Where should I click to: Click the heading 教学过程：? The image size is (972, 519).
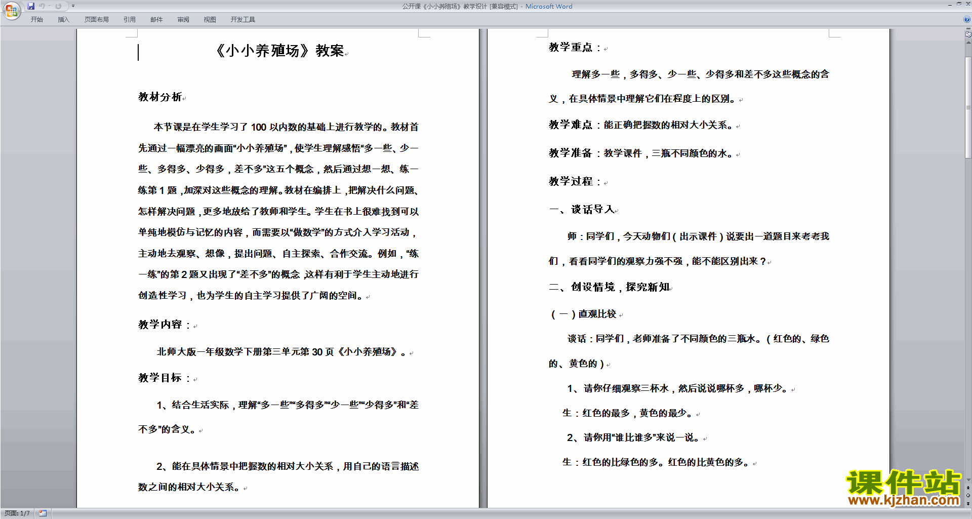coord(575,181)
